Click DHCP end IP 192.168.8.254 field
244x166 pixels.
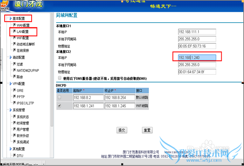120,97
